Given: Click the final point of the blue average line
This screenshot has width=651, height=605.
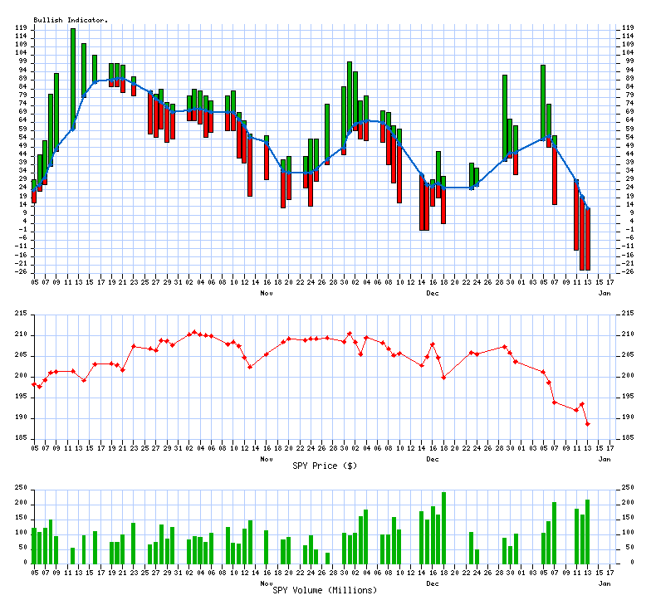Looking at the screenshot, I should click(588, 208).
